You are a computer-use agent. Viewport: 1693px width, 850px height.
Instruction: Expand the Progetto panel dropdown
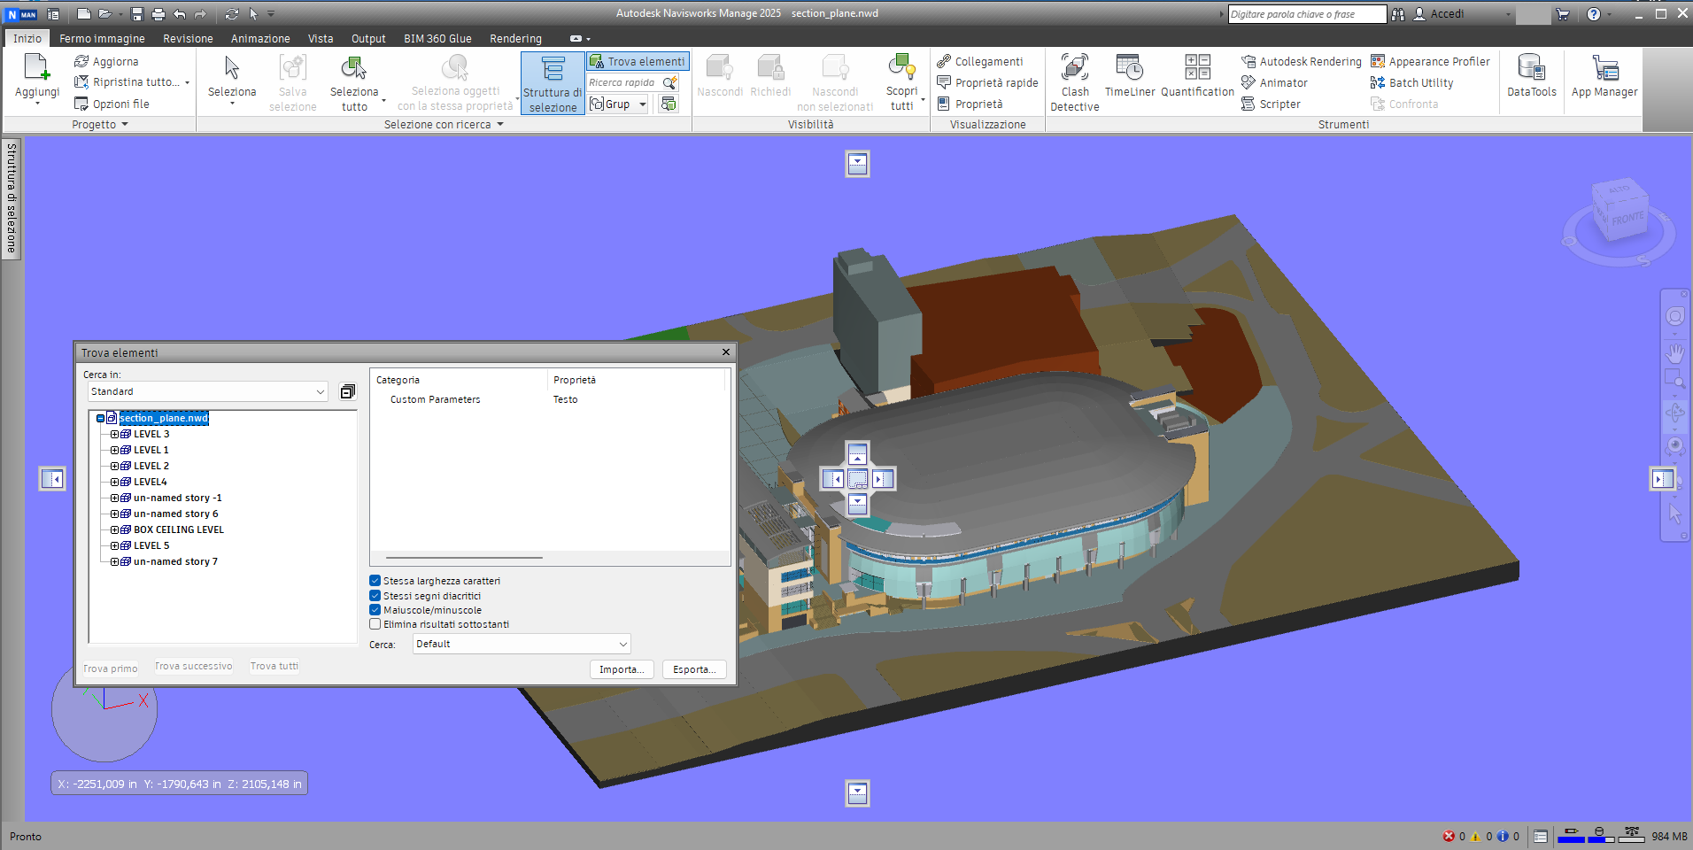(x=100, y=125)
